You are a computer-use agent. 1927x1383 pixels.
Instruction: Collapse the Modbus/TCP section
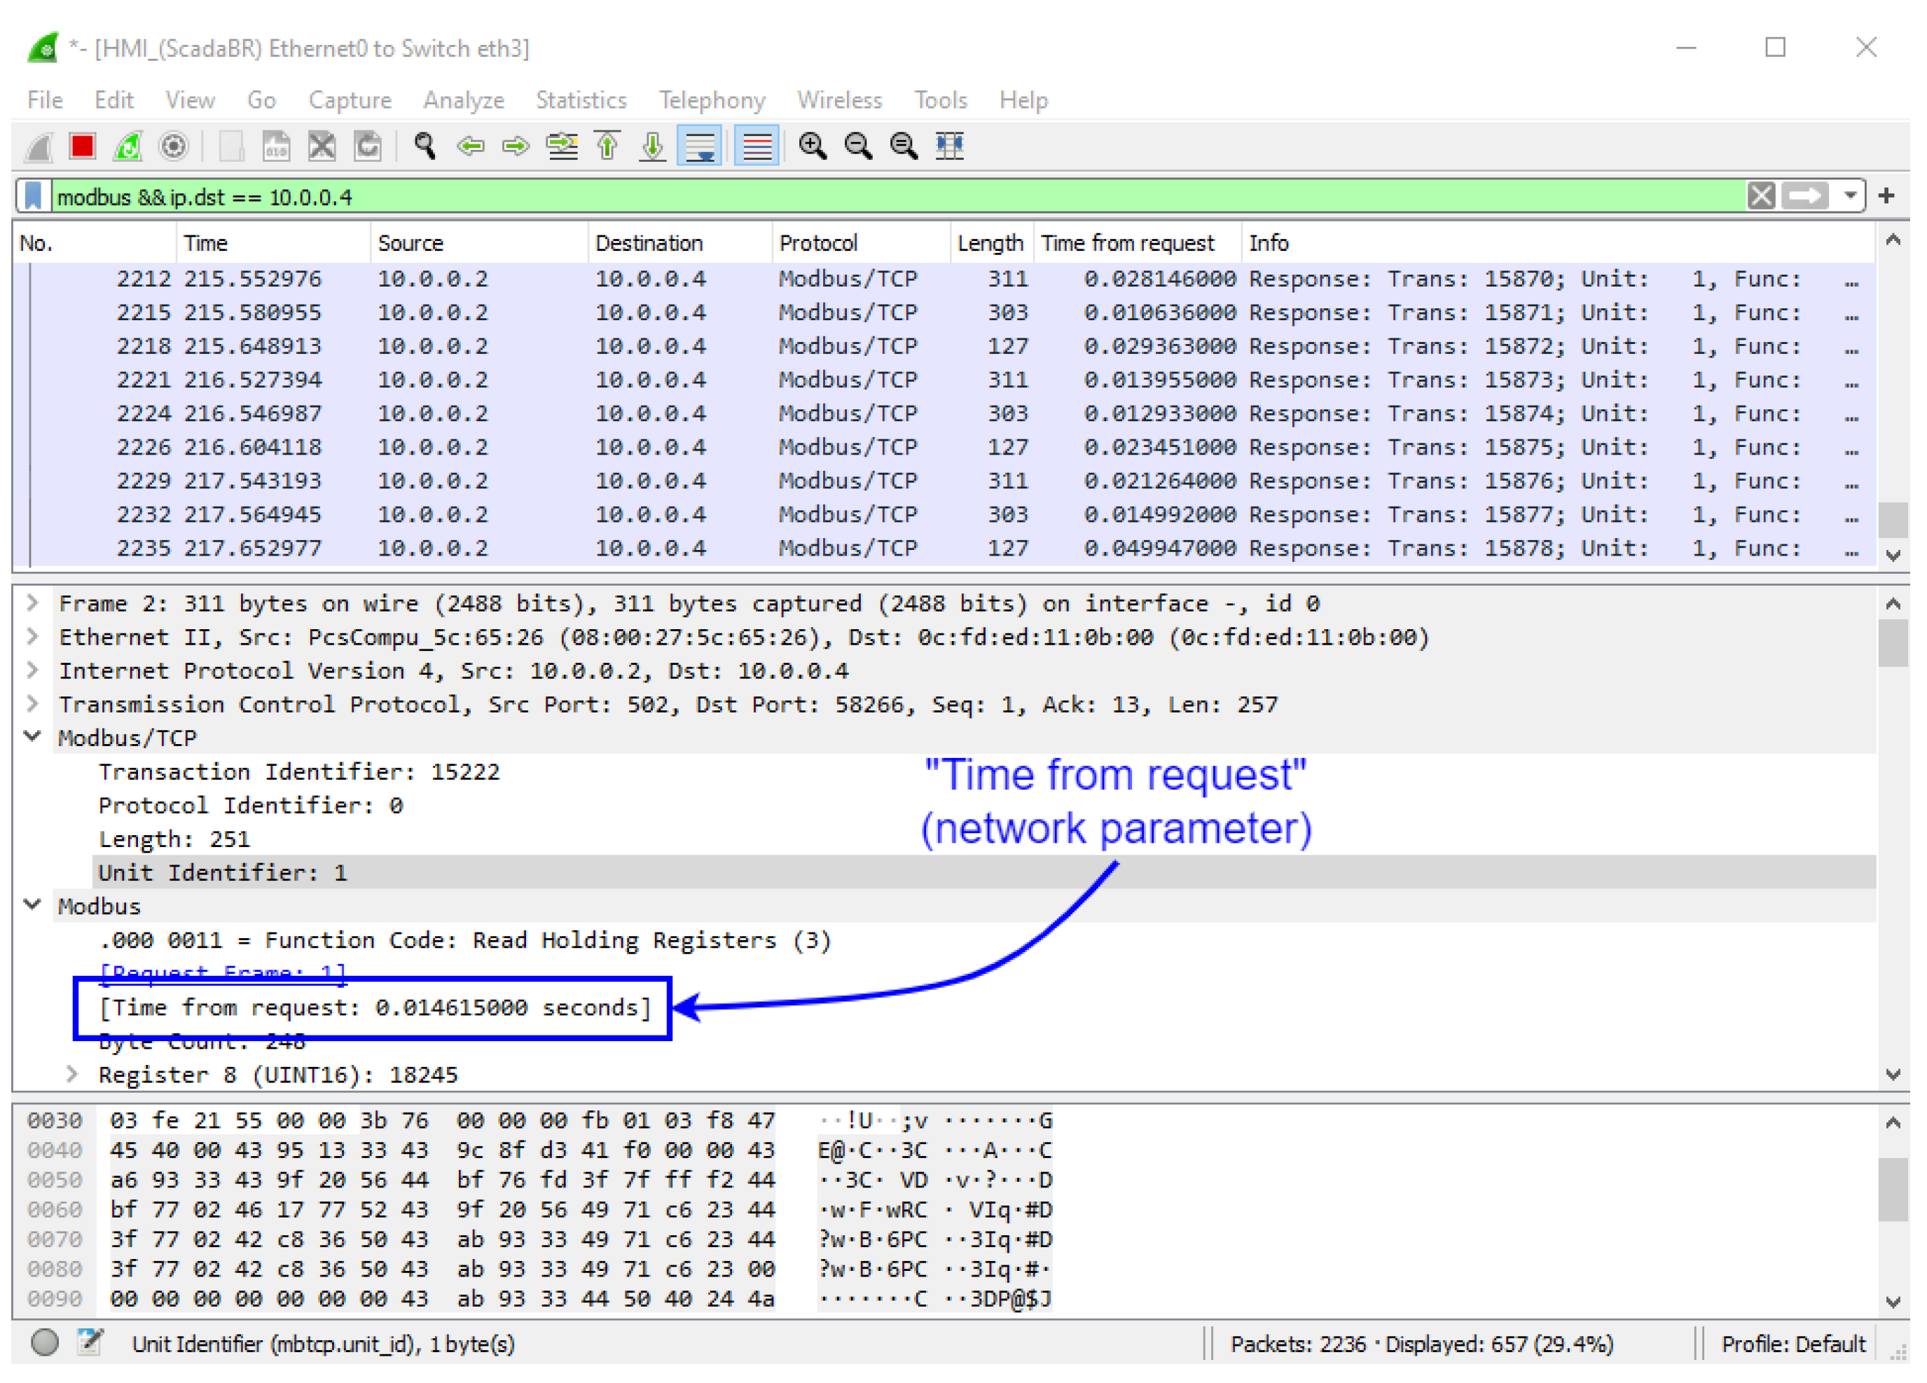click(32, 737)
